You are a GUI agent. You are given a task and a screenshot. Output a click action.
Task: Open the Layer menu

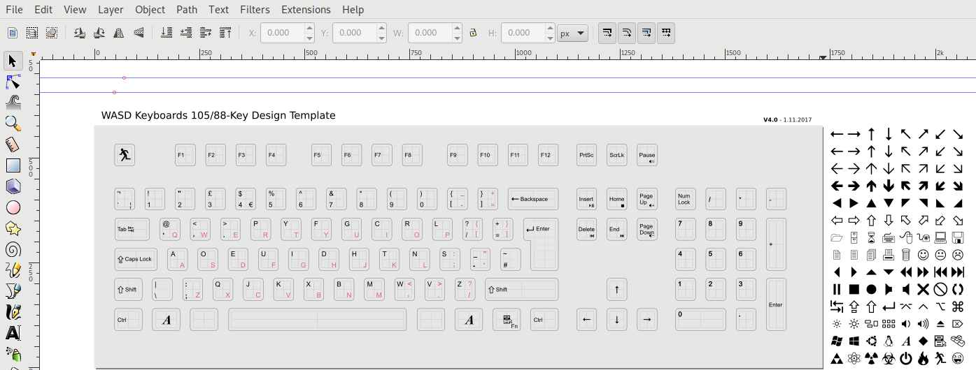111,10
